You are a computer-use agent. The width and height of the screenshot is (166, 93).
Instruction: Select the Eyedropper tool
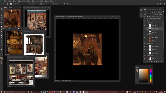pyautogui.click(x=2, y=20)
